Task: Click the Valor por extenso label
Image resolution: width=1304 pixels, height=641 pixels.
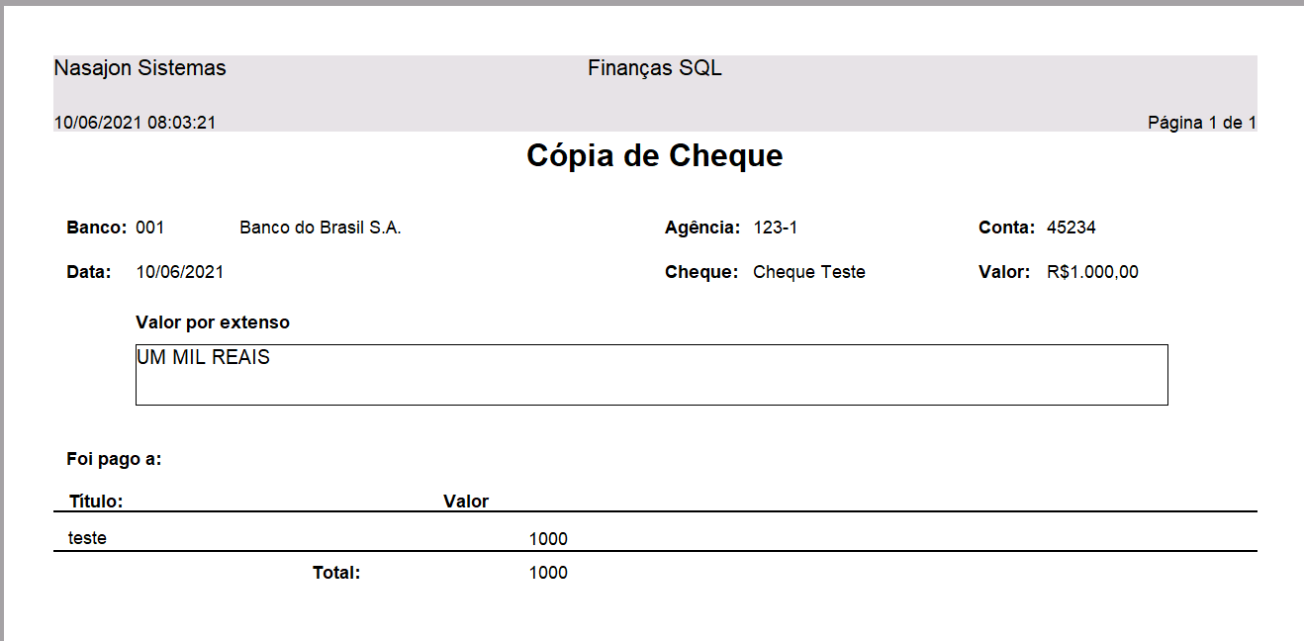Action: point(213,322)
